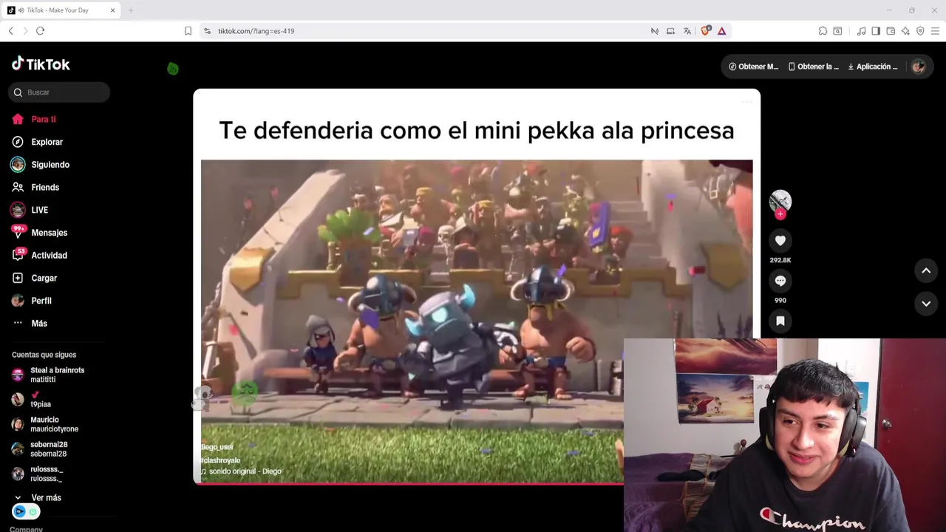Open the extensions puzzle icon
This screenshot has width=946, height=532.
(x=823, y=31)
